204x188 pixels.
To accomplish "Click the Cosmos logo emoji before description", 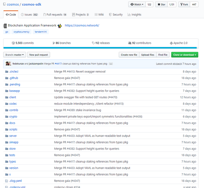I will click(x=5, y=26).
